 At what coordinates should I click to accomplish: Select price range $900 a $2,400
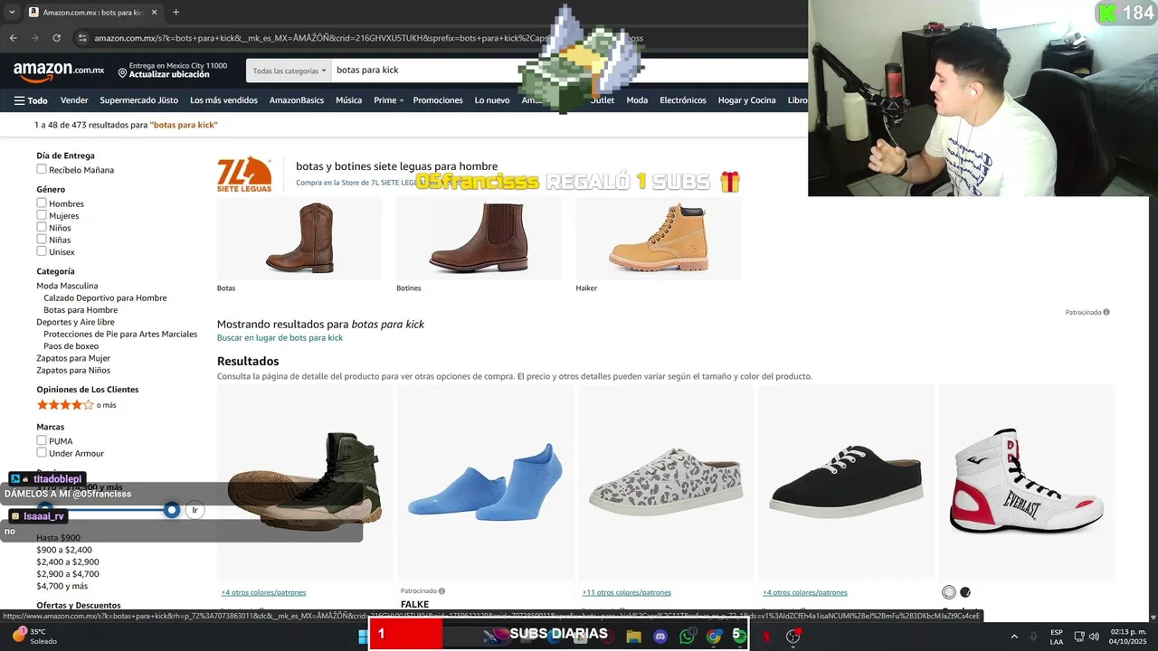click(64, 550)
